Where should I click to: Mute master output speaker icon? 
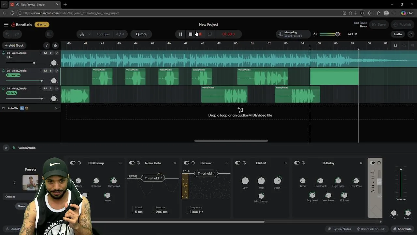315,34
